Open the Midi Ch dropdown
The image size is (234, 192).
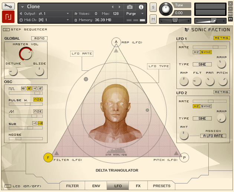68,20
